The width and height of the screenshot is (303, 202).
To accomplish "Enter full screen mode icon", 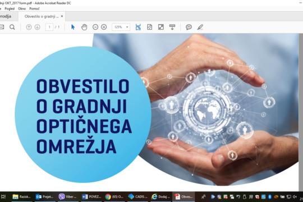I will click(161, 27).
